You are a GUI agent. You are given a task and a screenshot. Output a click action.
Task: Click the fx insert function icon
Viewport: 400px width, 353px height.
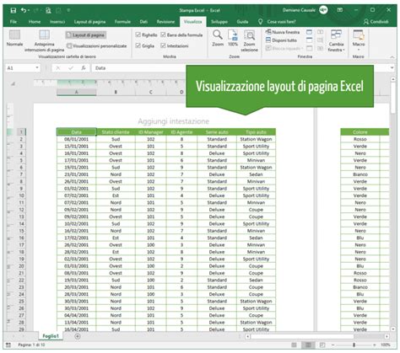tap(84, 68)
